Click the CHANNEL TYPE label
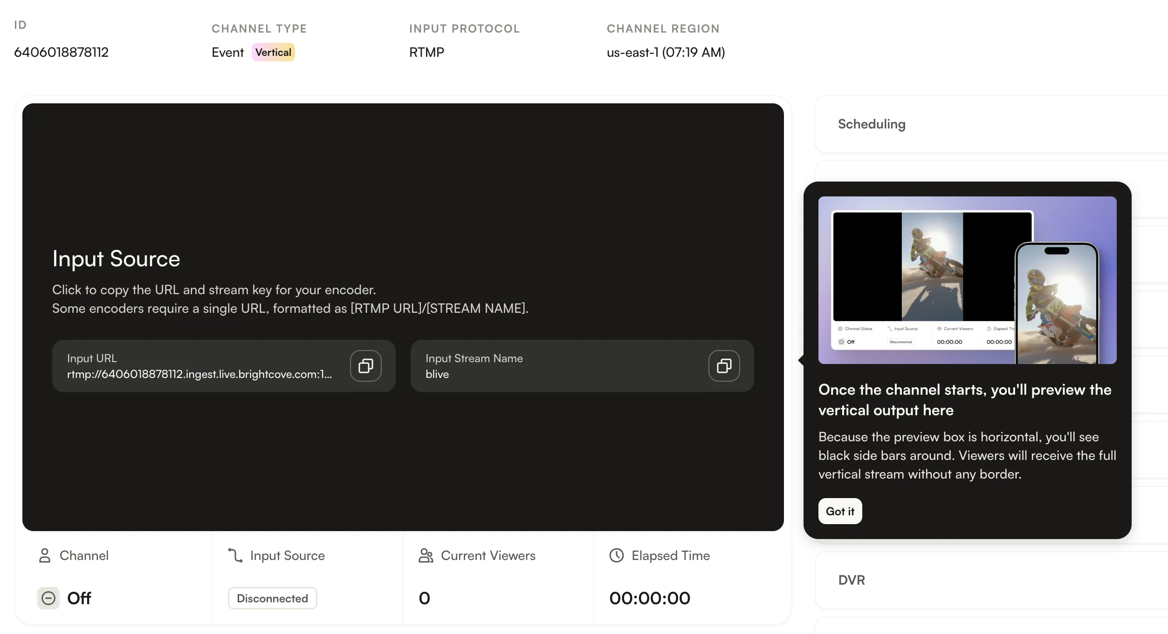 (259, 29)
